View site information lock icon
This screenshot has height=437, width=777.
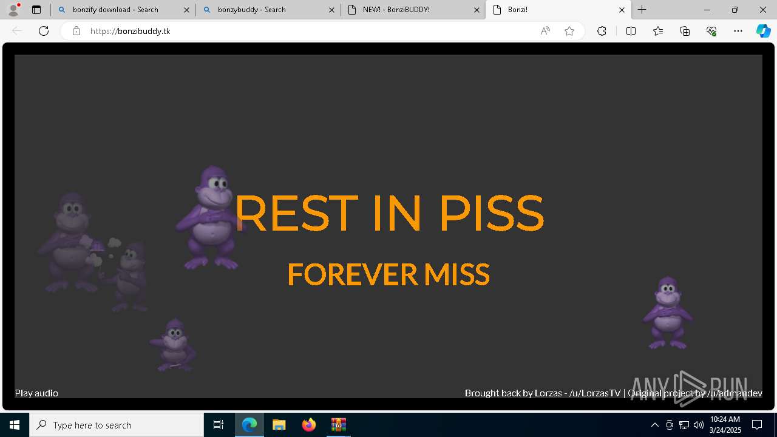[76, 31]
